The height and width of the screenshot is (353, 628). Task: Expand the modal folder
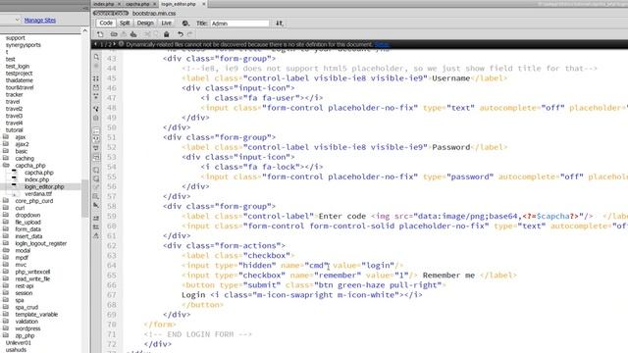click(6, 250)
